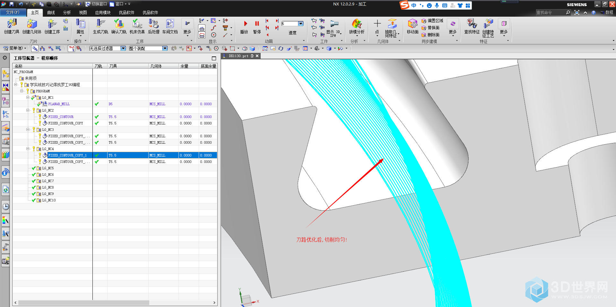
Task: Switch to the 分析 ribbon tab
Action: [67, 13]
